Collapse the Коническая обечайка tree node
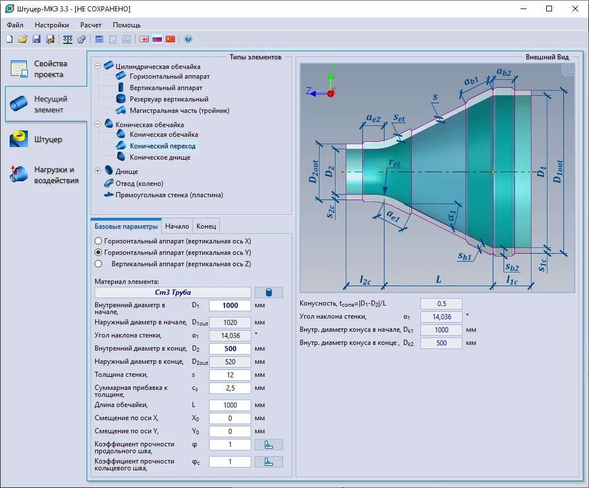The width and height of the screenshot is (589, 488). pyautogui.click(x=98, y=124)
